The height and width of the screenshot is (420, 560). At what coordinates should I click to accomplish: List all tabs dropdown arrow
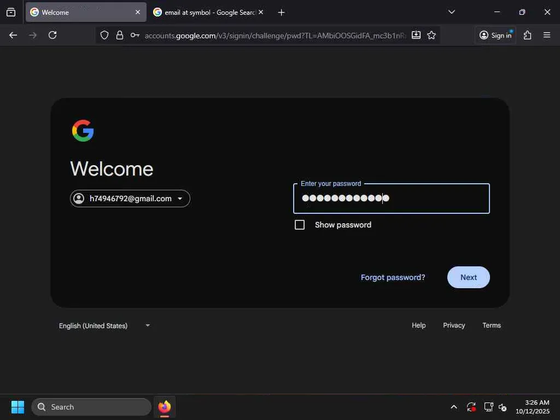tap(452, 12)
